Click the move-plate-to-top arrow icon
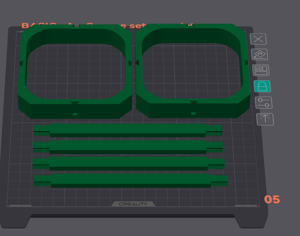300x236 pixels. [265, 119]
